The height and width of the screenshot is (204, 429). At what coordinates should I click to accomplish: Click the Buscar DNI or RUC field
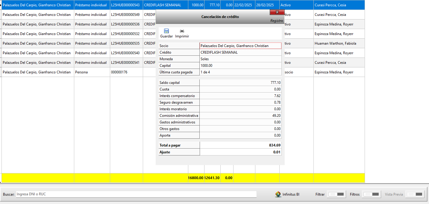pos(136,194)
